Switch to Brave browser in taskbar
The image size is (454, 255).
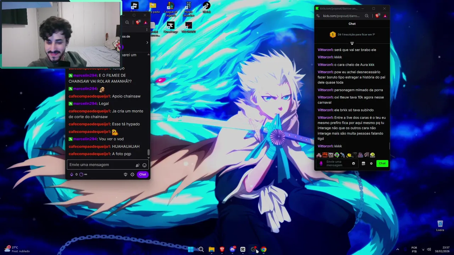222,249
